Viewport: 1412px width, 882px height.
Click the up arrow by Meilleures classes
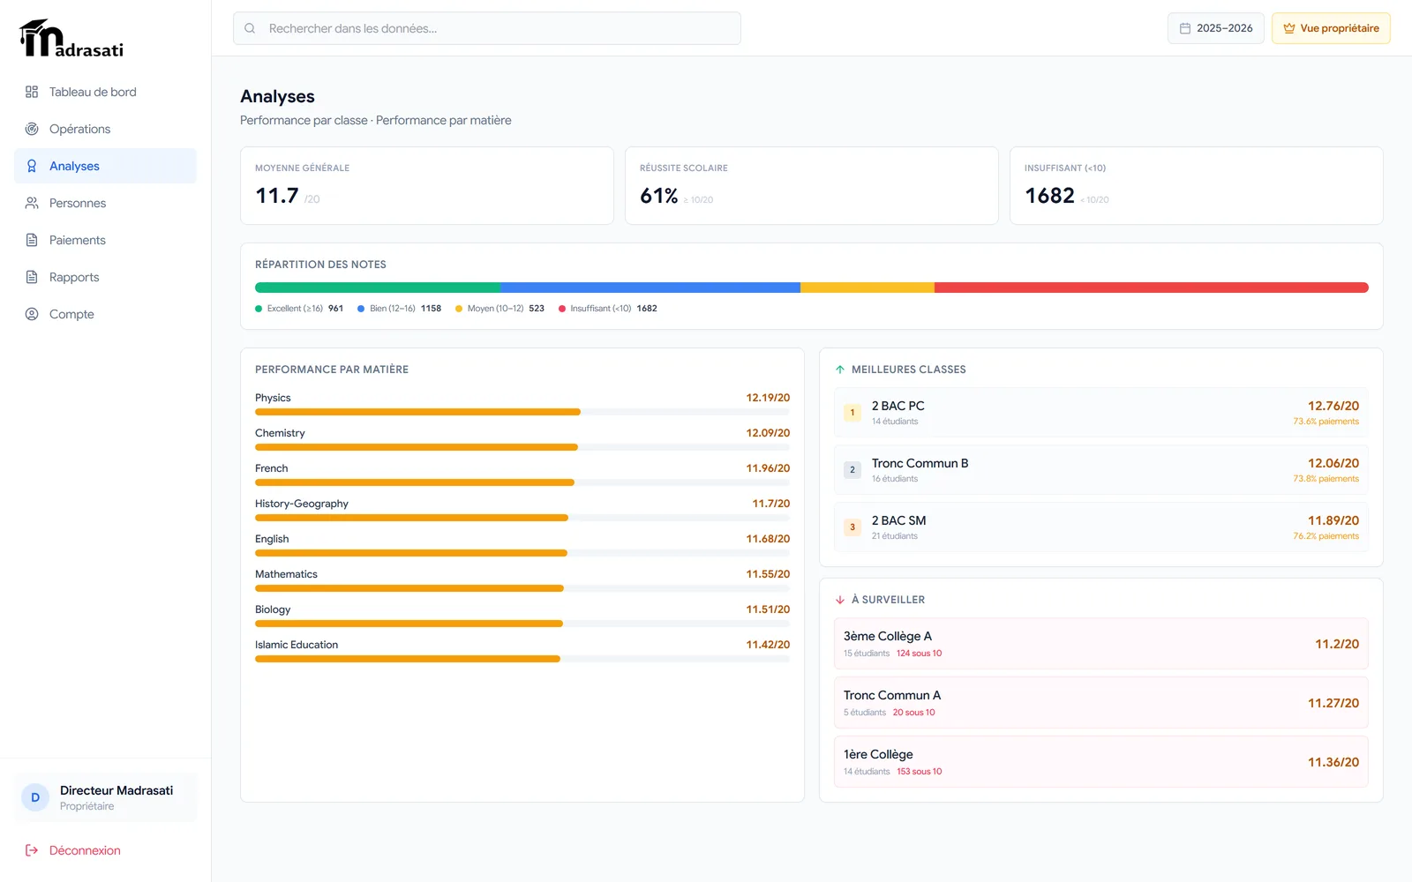tap(840, 370)
